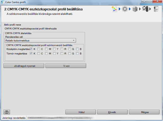Open help with the question mark icon
This screenshot has height=121, width=163.
7,112
